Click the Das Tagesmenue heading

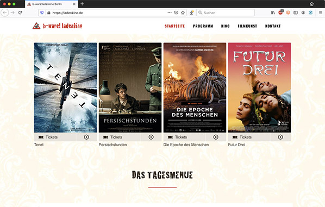click(162, 175)
